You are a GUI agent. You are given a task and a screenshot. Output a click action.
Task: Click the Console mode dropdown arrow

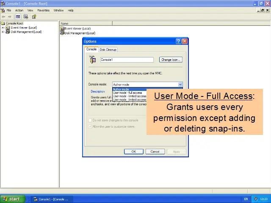click(x=180, y=85)
